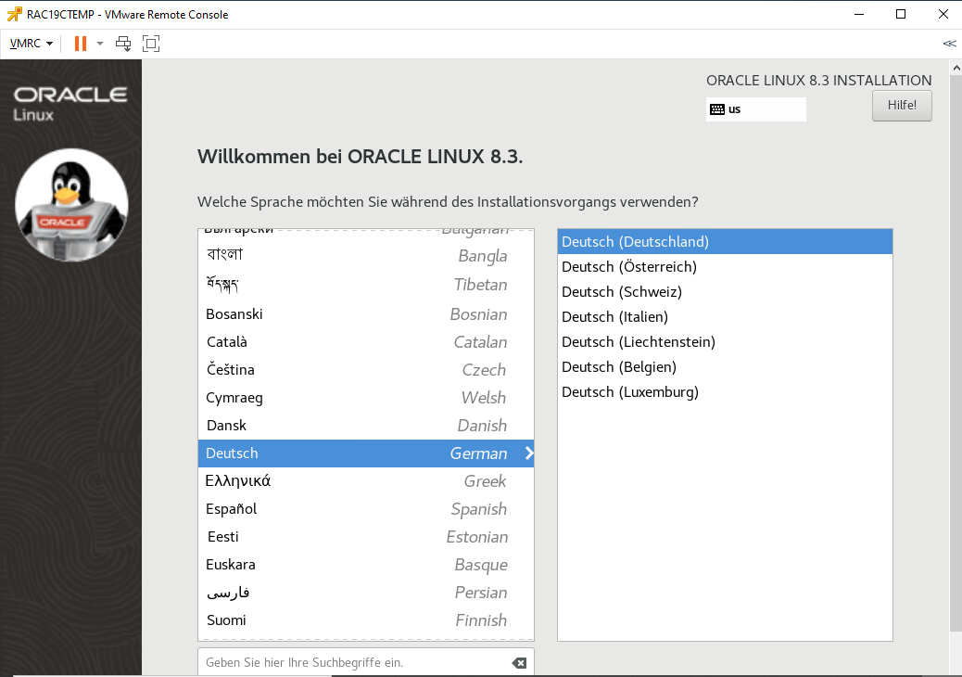Click the VMware Remote Console title bar icon
This screenshot has width=962, height=677.
tap(14, 14)
